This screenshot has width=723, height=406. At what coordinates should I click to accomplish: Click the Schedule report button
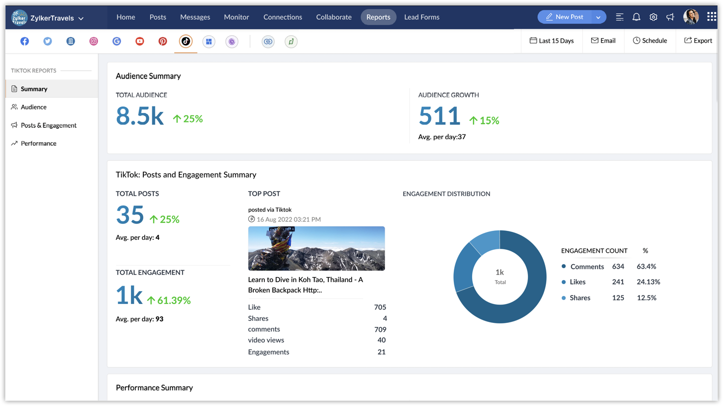(650, 41)
